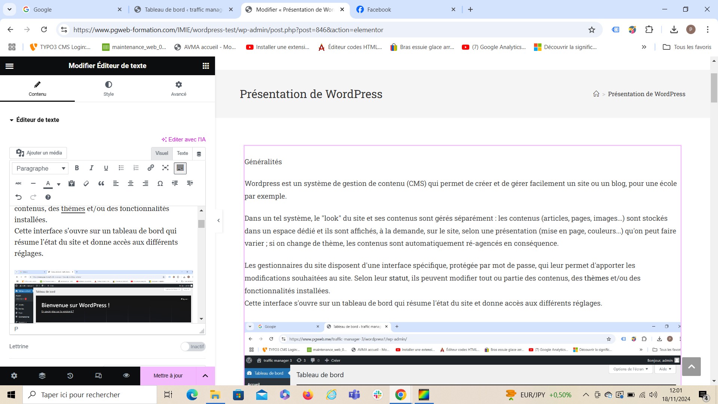718x404 pixels.
Task: Switch to the Facebook browser tab
Action: point(406,9)
